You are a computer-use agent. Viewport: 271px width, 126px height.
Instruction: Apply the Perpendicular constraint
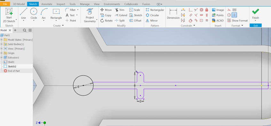[x=196, y=15]
